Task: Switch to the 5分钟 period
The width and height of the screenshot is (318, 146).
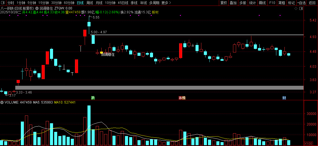Action: (x=32, y=3)
